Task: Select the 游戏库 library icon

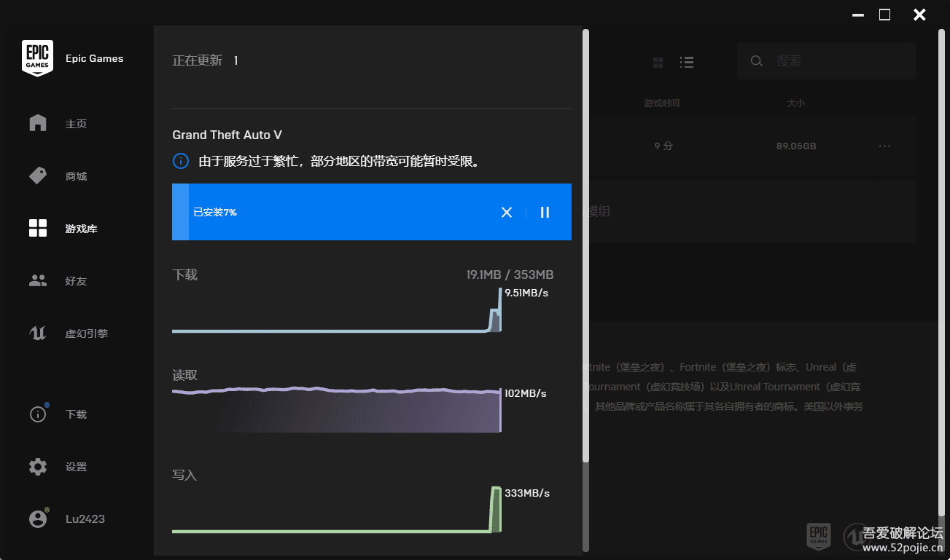Action: [37, 228]
